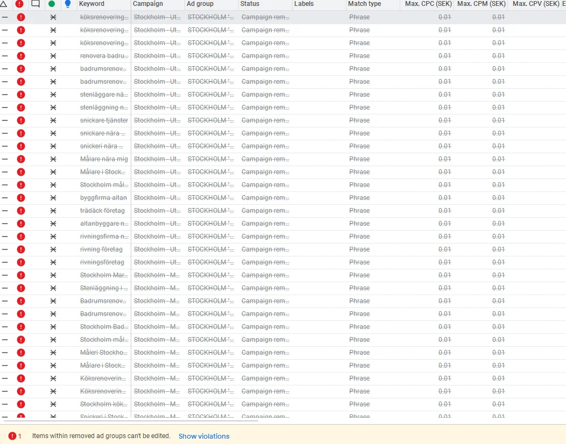Click the error icon column header
566x444 pixels.
[20, 4]
